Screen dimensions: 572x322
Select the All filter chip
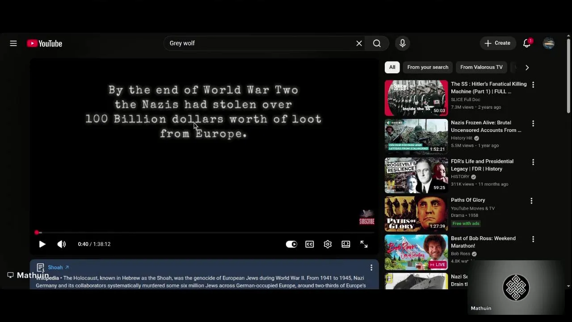coord(392,67)
